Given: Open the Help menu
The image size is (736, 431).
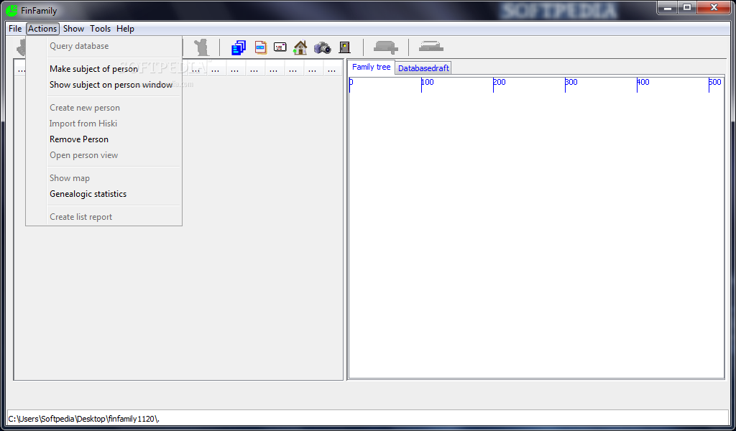Looking at the screenshot, I should tap(125, 29).
